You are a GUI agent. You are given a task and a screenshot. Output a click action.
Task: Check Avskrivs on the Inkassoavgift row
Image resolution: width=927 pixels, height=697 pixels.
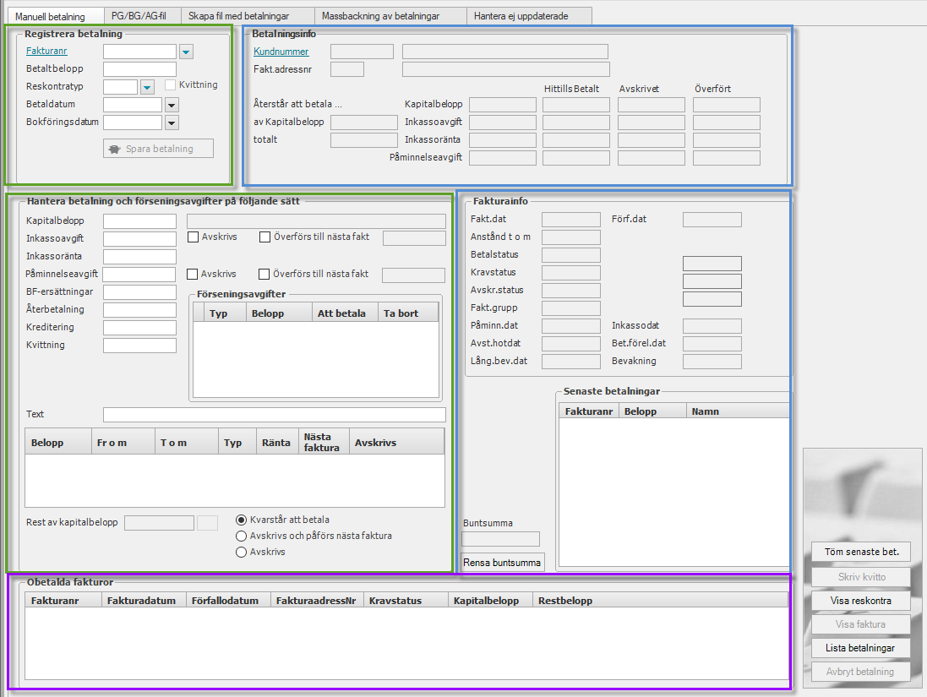[193, 237]
